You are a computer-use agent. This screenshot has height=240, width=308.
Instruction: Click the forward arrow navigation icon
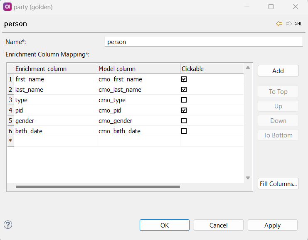click(x=289, y=24)
